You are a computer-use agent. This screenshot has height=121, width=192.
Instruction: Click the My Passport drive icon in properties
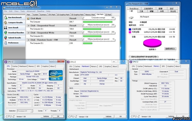131,17
